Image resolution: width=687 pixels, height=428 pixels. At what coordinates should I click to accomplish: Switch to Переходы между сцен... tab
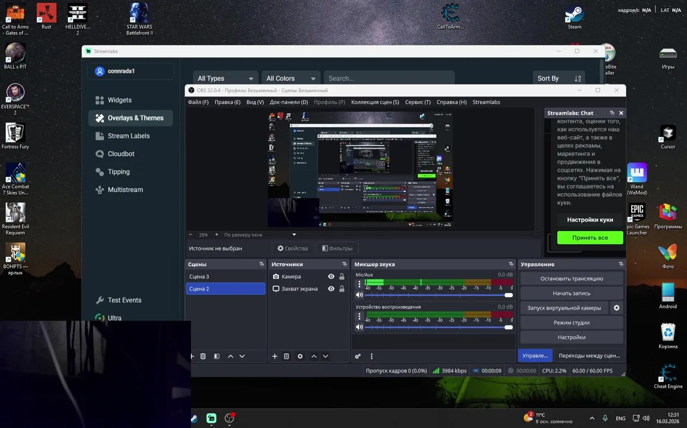(x=589, y=355)
